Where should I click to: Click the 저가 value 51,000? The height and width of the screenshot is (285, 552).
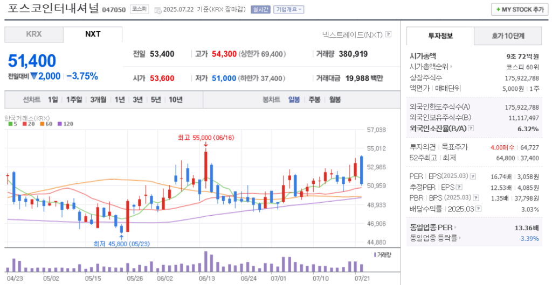[x=224, y=79]
